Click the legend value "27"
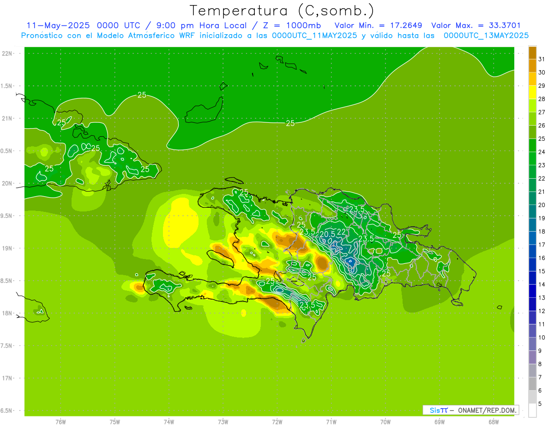Screen dimensions: 554x428 542,112
